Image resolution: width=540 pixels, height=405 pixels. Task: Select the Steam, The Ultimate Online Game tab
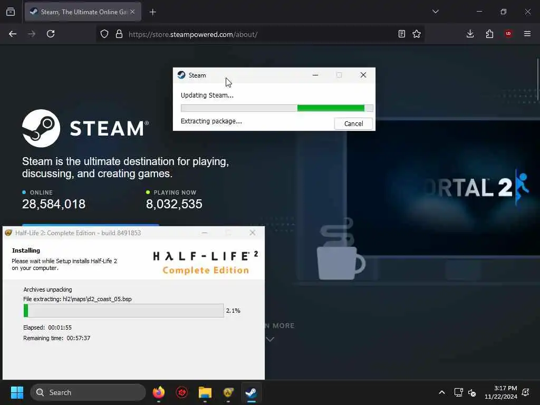click(83, 12)
